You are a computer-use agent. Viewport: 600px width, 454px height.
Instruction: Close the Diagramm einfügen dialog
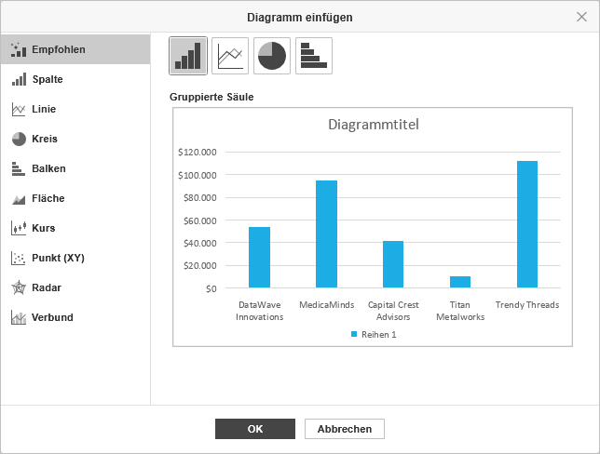tap(581, 17)
